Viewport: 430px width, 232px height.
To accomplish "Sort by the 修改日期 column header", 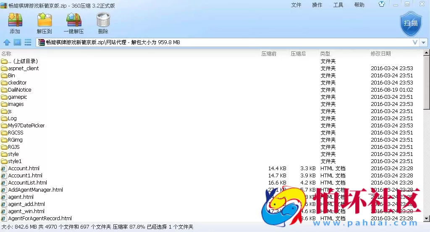I will tap(380, 53).
